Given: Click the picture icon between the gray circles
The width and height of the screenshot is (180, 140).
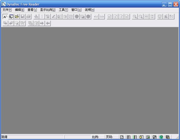Looking at the screenshot, I should click(83, 17).
